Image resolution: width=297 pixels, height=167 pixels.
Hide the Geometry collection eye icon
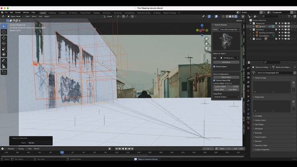(x=282, y=30)
